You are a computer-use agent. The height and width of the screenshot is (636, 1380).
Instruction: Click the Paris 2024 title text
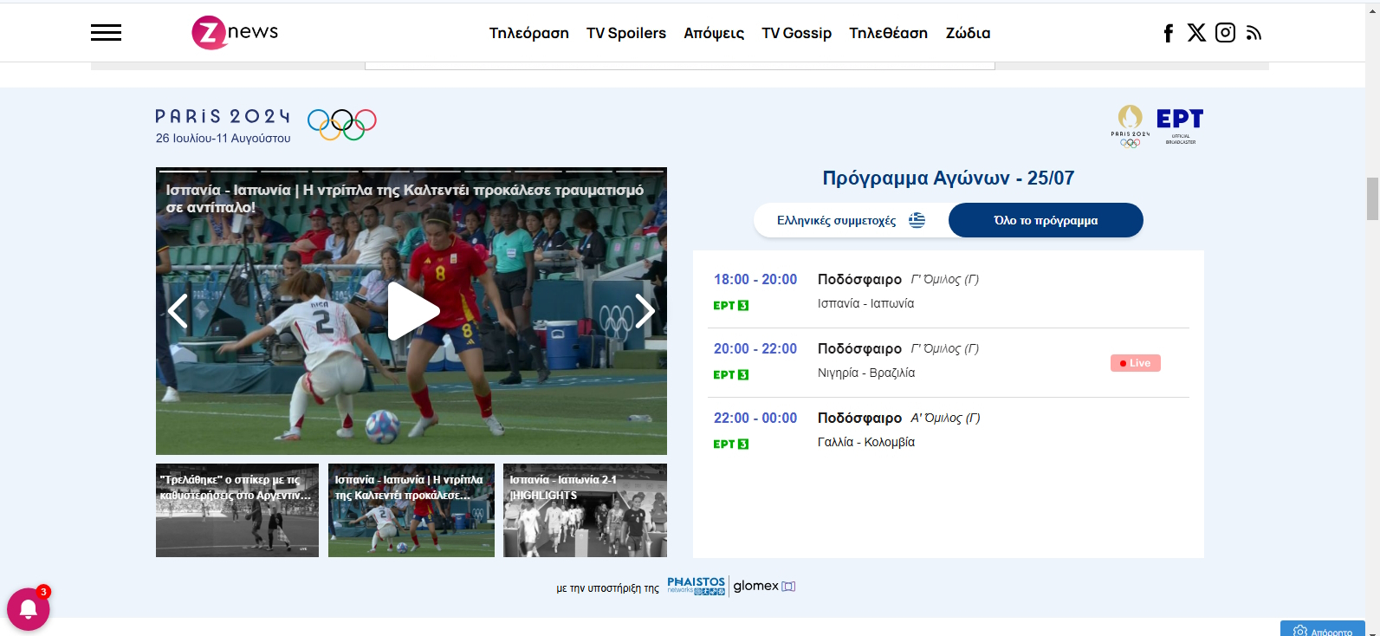223,116
